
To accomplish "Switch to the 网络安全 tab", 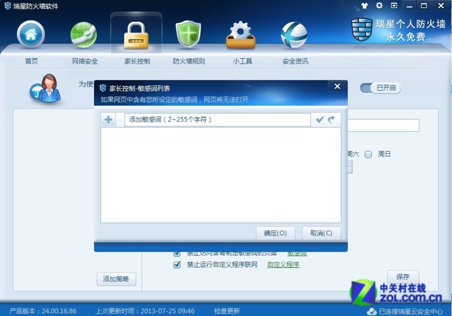I will pyautogui.click(x=85, y=61).
